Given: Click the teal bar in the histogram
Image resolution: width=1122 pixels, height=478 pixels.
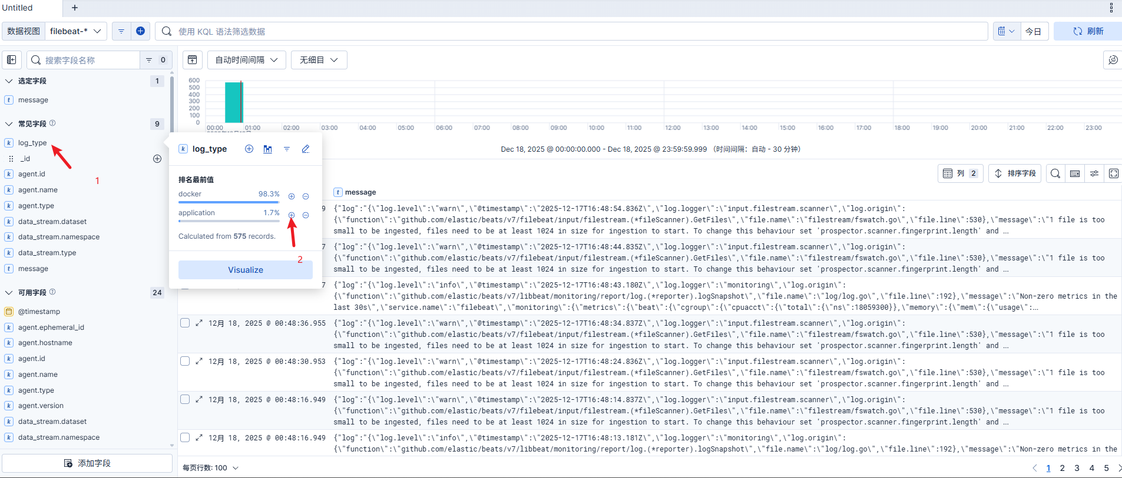Looking at the screenshot, I should click(233, 103).
